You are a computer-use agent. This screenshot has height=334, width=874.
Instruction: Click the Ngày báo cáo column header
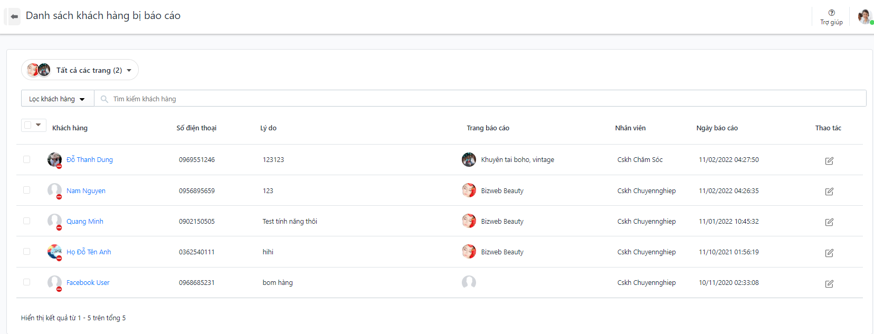coord(717,128)
